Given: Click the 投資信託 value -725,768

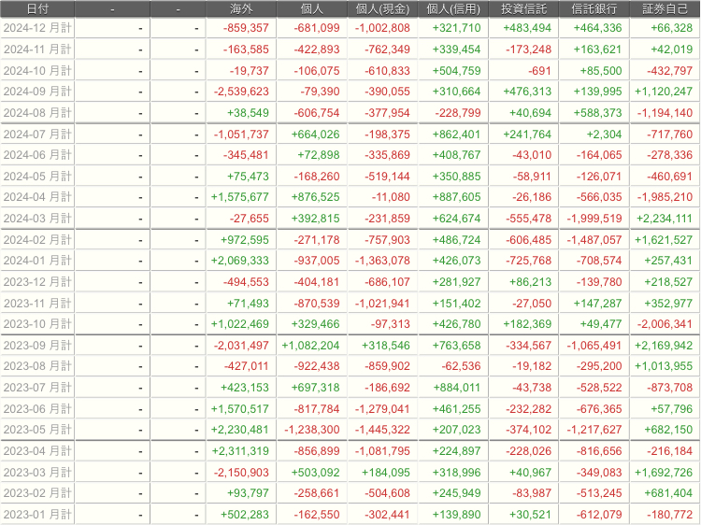Looking at the screenshot, I should (x=528, y=260).
